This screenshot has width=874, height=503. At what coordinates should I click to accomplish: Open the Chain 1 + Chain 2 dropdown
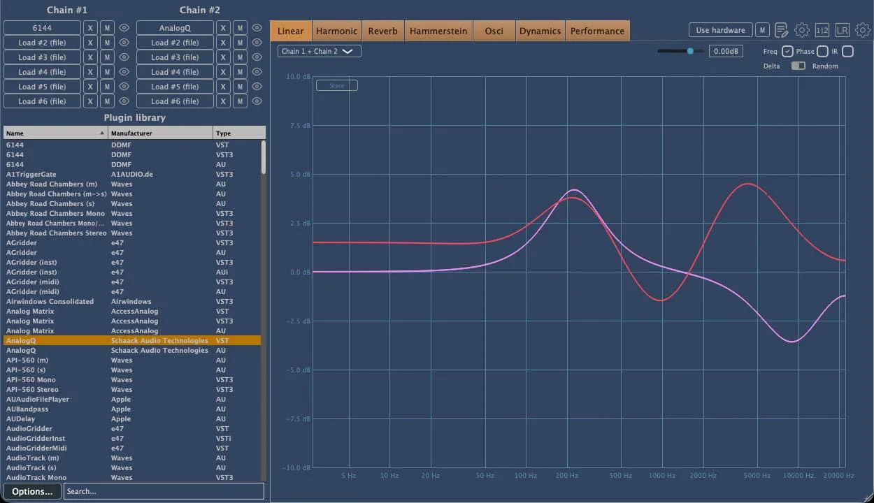point(320,51)
